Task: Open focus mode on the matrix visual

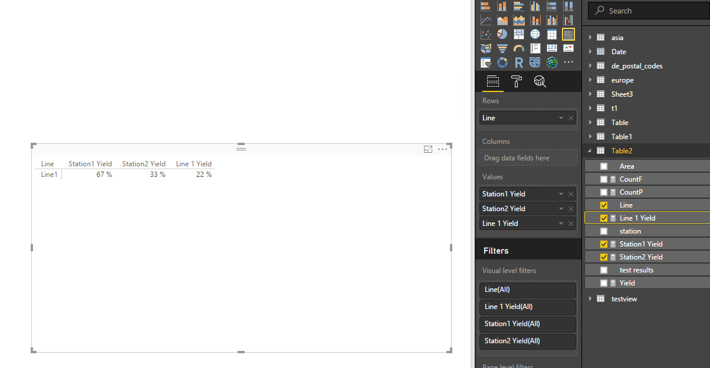Action: coord(429,149)
